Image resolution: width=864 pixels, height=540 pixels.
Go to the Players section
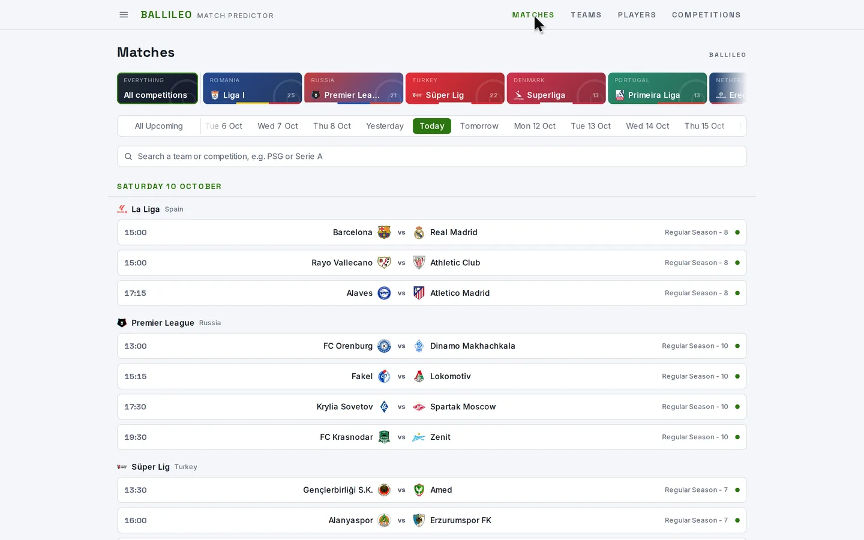tap(637, 15)
